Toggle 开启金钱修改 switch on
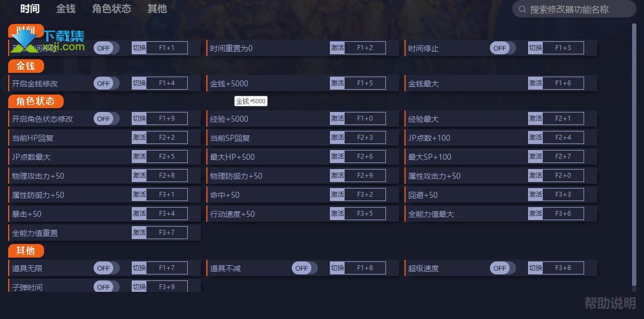644x319 pixels. (x=106, y=83)
